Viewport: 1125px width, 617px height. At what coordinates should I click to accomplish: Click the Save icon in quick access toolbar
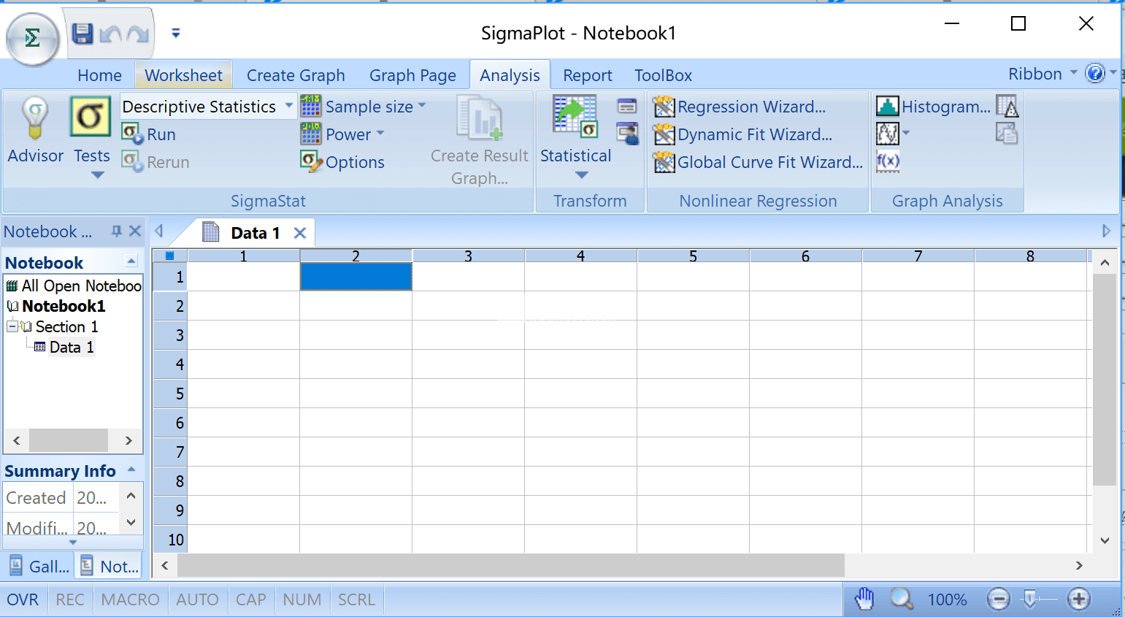(82, 34)
